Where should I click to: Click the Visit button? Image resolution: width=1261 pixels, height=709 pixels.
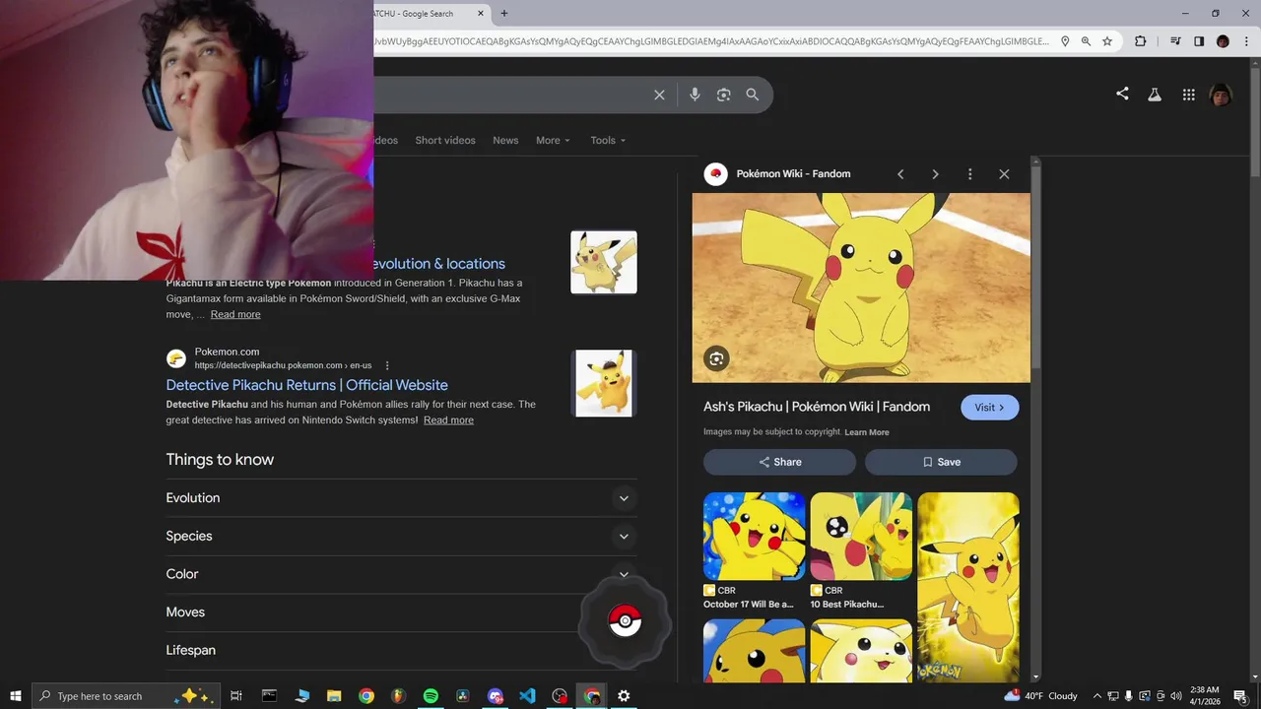point(990,408)
